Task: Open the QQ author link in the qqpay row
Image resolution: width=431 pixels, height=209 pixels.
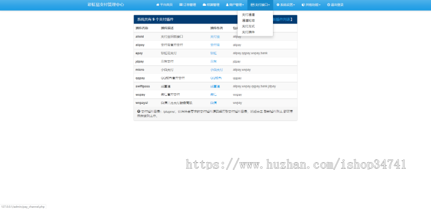Action: pos(216,78)
